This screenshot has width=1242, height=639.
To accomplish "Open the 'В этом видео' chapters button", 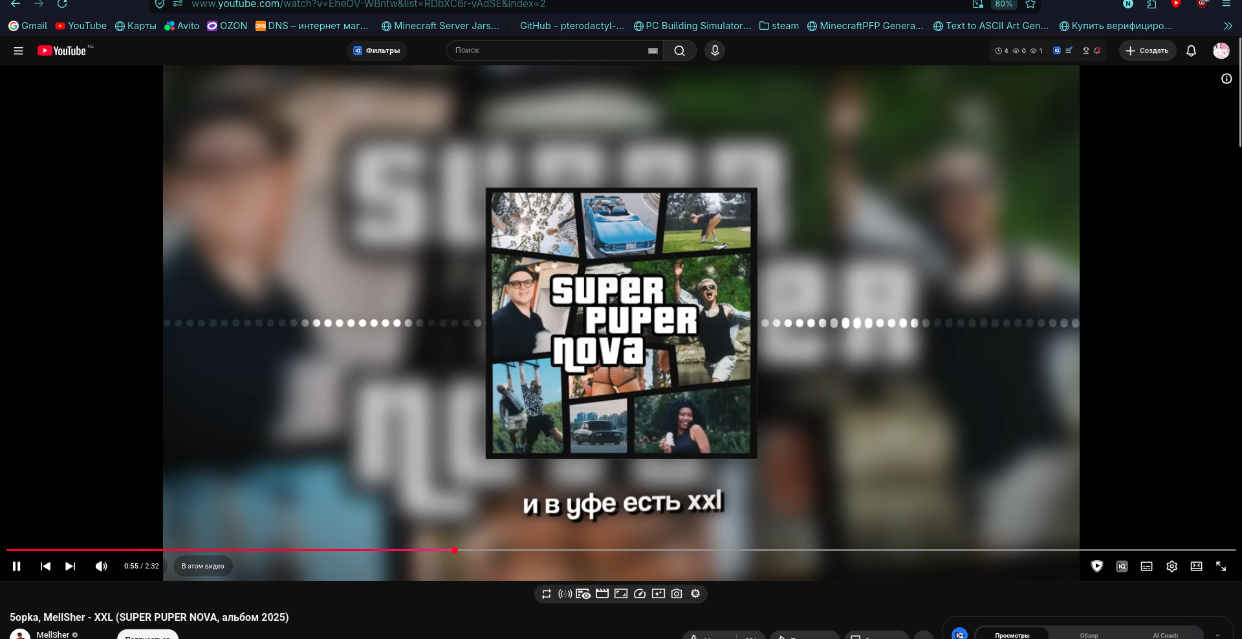I will point(203,567).
